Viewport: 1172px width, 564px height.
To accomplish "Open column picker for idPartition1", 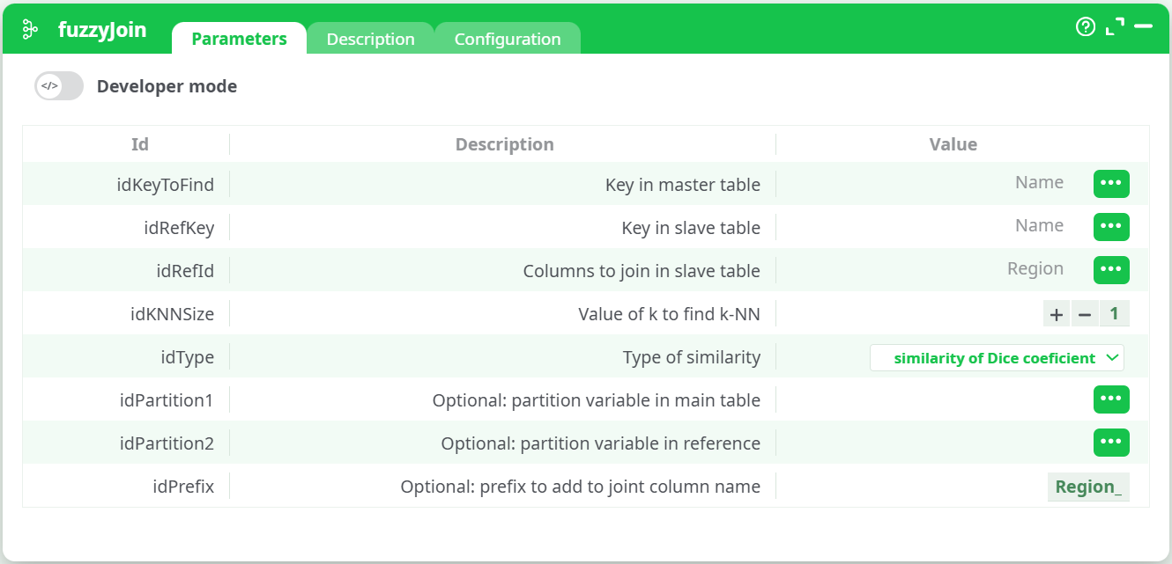I will (1111, 399).
